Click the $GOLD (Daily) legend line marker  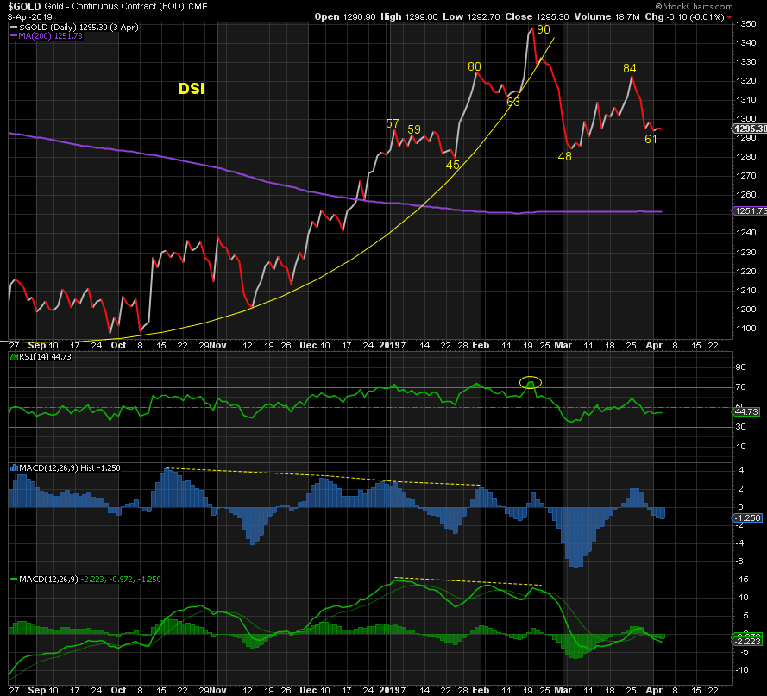tap(13, 28)
